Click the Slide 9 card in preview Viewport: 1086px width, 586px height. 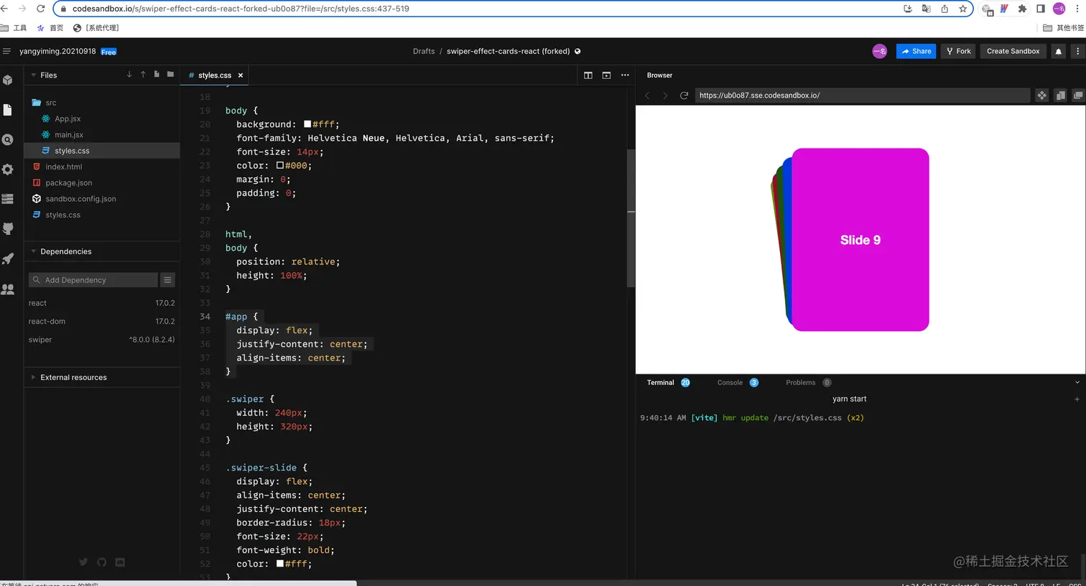(x=860, y=240)
